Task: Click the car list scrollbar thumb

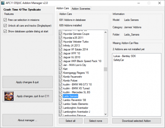Action: [106, 69]
